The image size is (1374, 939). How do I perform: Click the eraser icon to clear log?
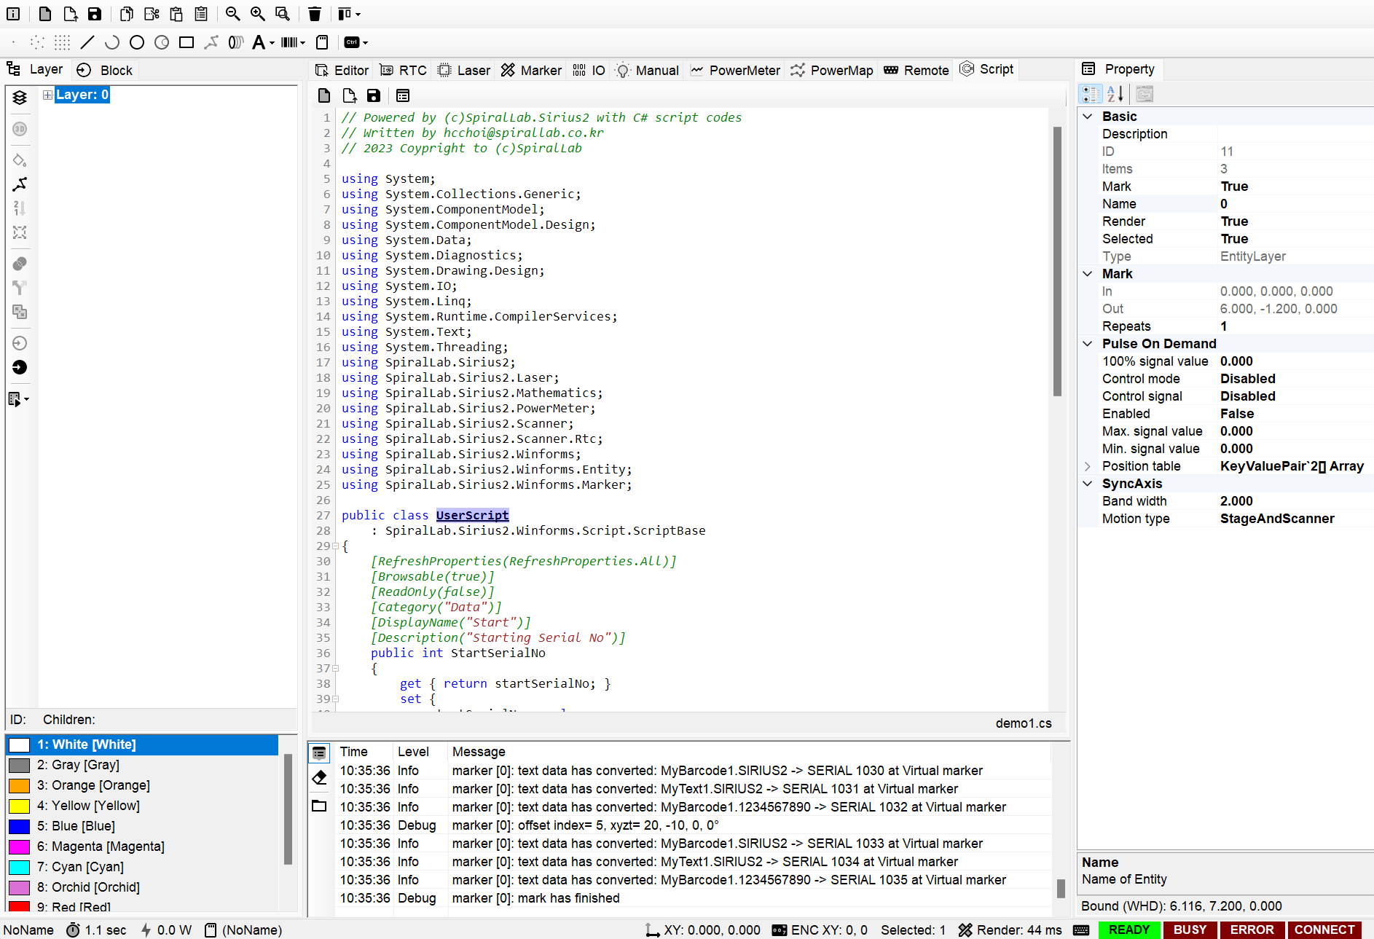(319, 778)
